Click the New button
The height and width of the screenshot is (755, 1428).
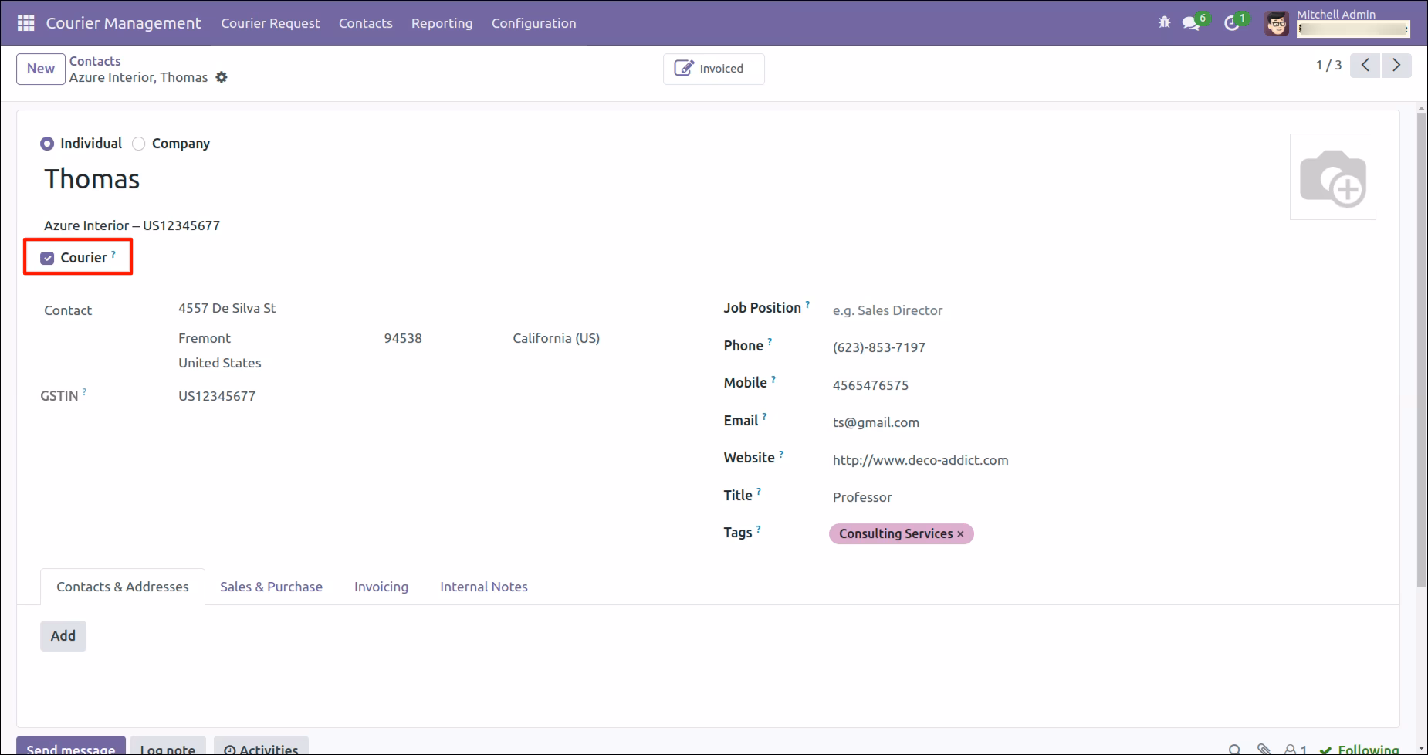click(41, 69)
